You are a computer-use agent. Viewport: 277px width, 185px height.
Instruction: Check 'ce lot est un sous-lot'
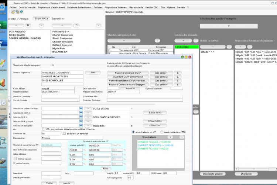click(x=64, y=133)
